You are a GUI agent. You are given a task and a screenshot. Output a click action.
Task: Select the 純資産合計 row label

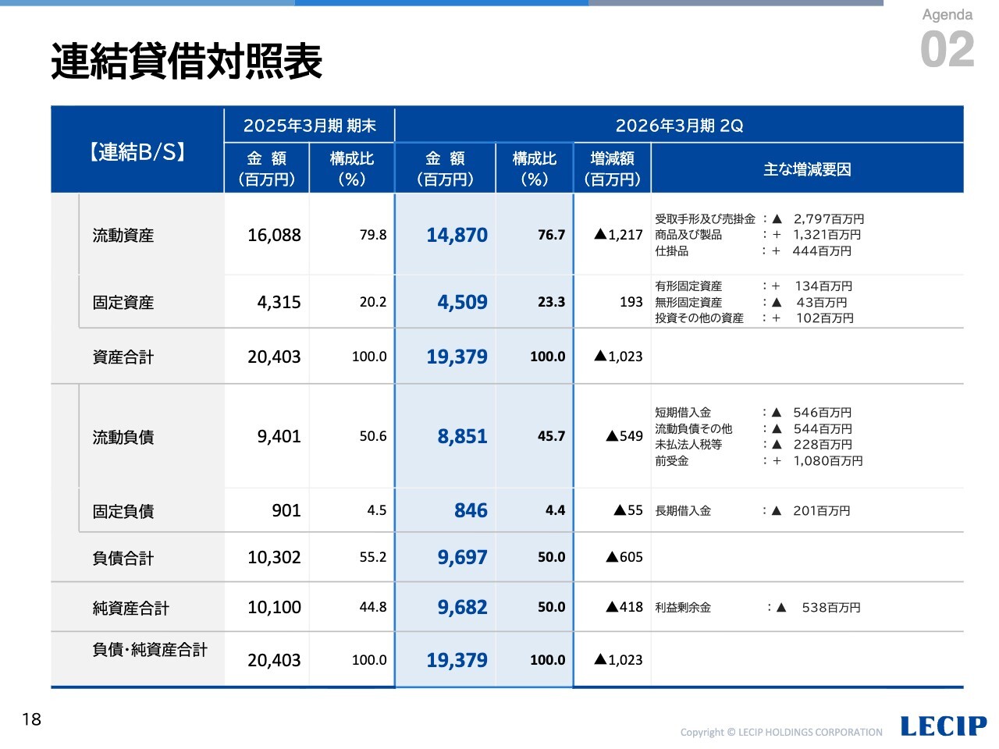[130, 609]
